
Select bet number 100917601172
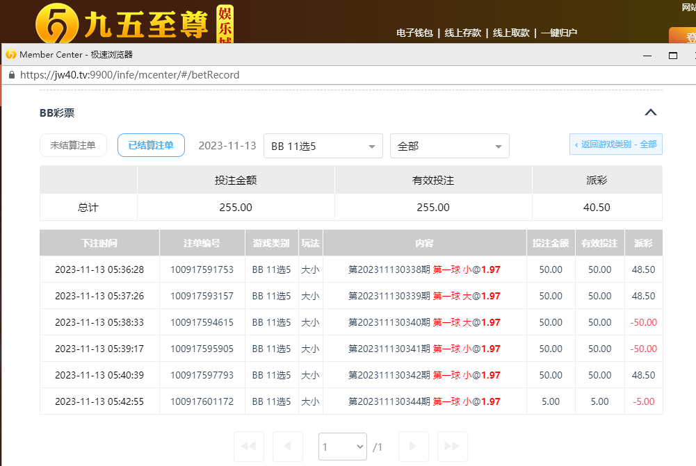pyautogui.click(x=202, y=401)
